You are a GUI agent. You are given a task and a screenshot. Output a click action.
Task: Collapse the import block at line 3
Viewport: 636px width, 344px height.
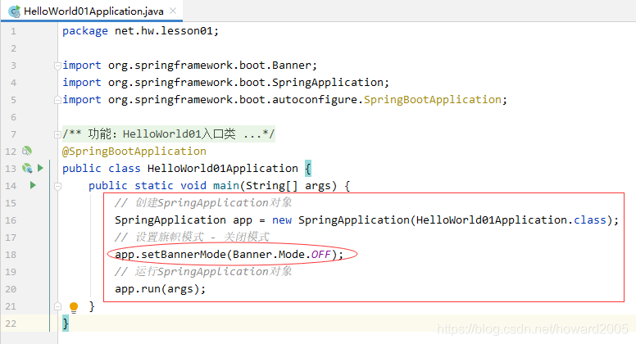[x=57, y=66]
